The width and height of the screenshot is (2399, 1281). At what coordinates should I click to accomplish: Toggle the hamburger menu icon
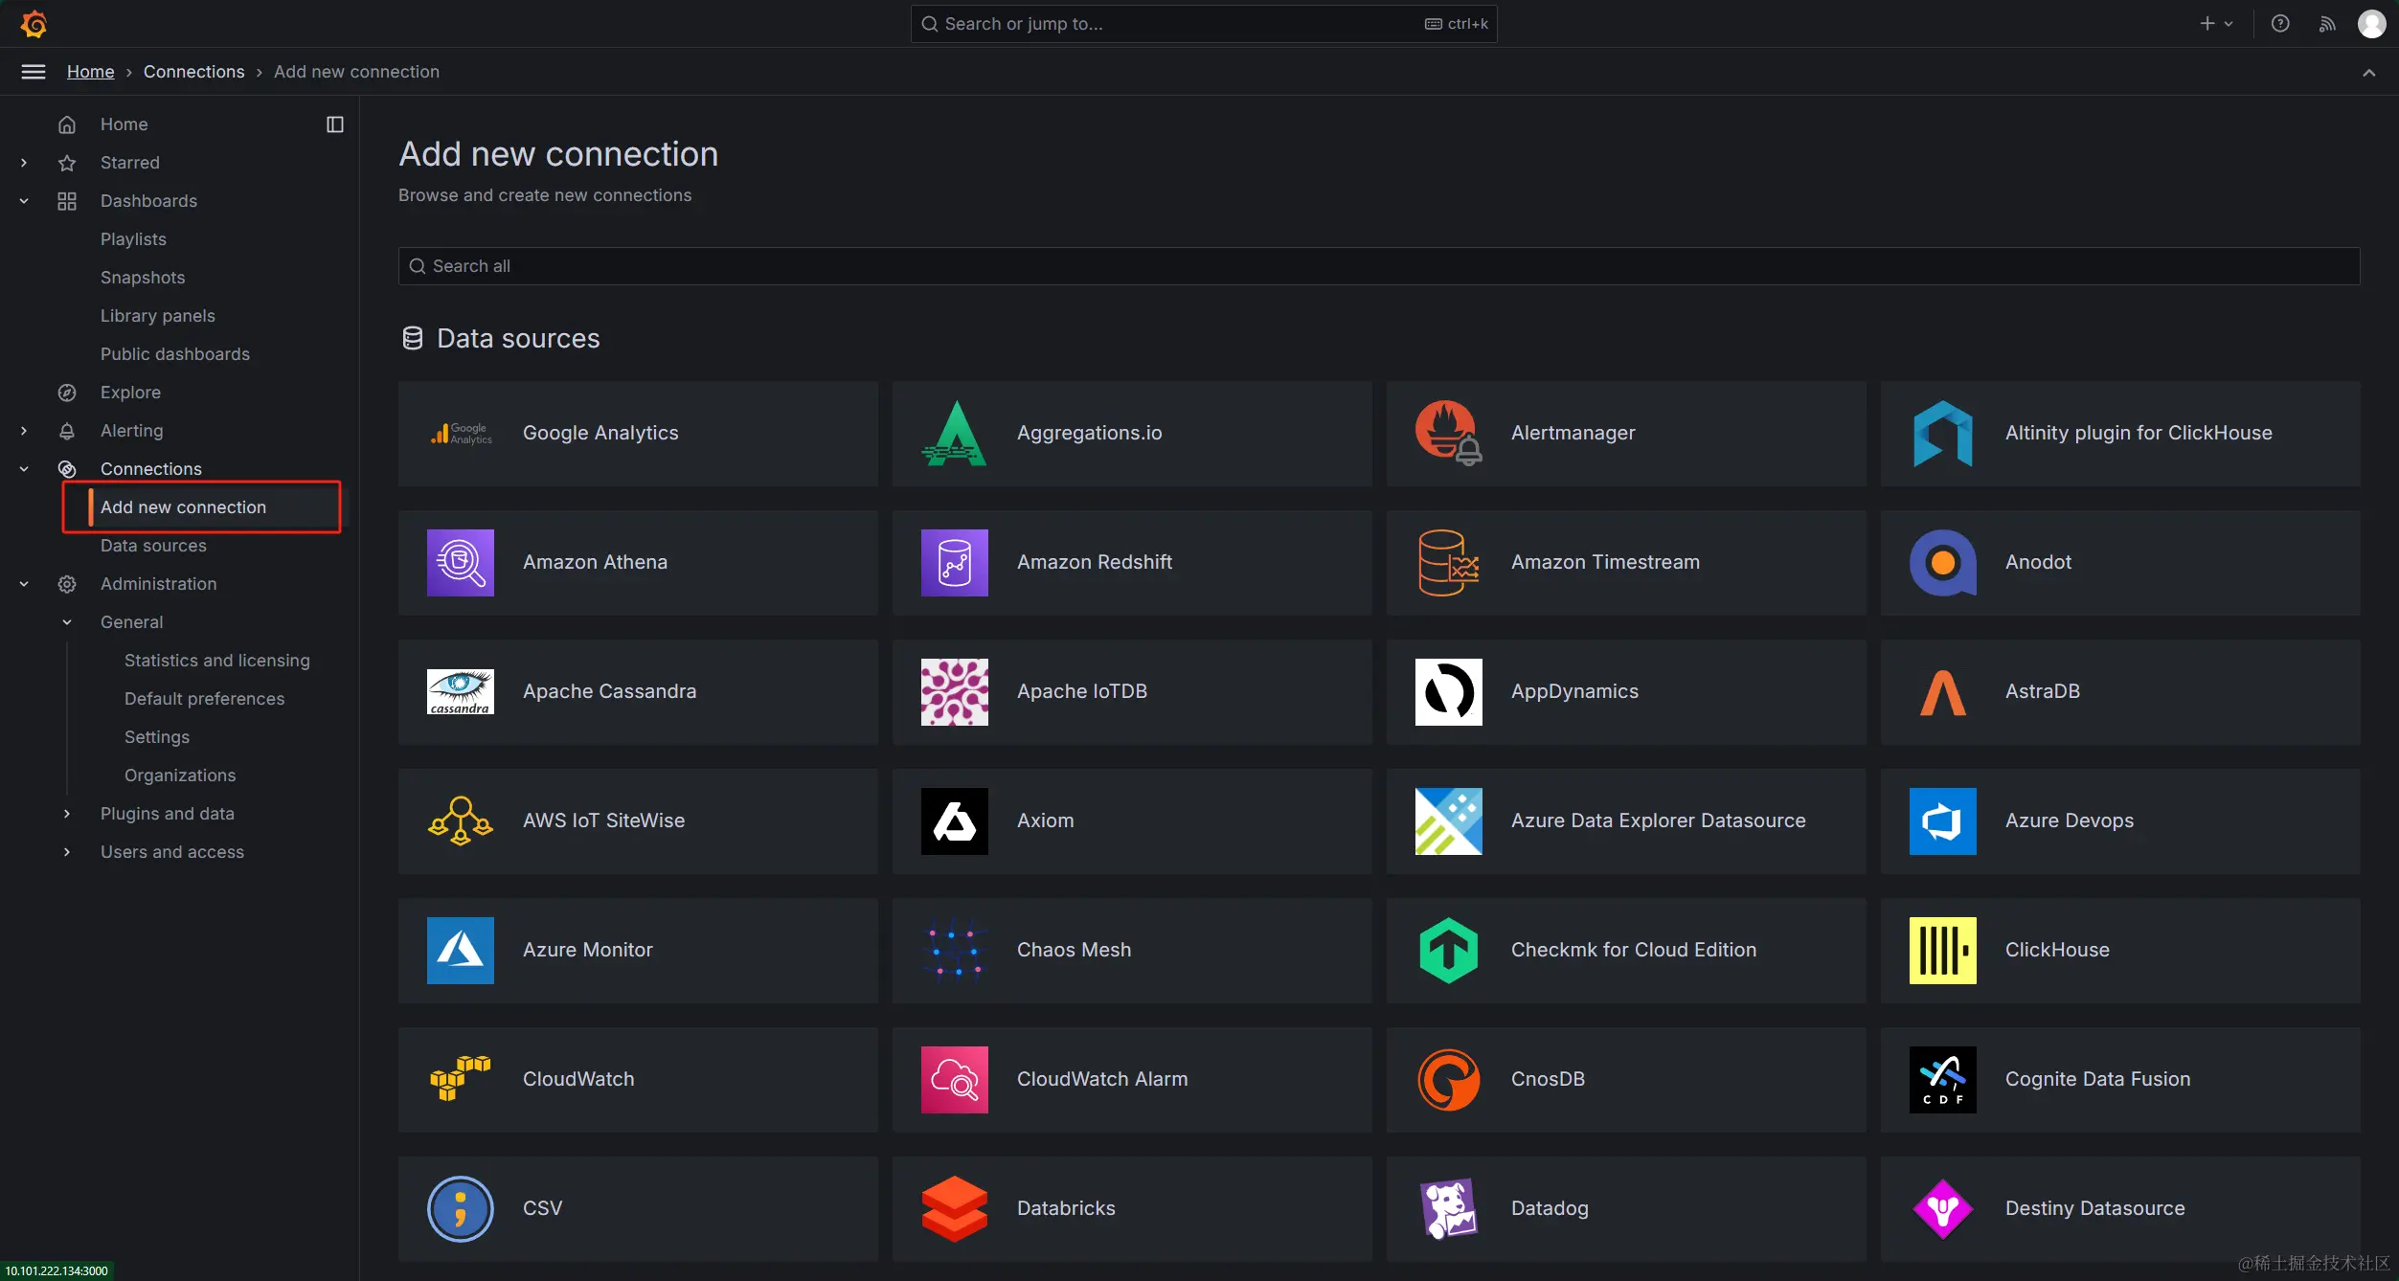click(x=34, y=72)
